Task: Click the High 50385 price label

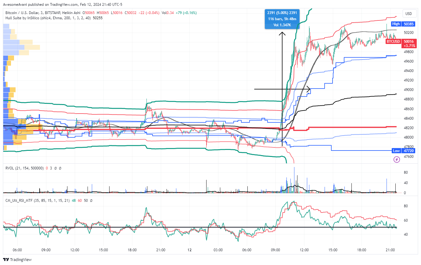Action: coord(402,24)
